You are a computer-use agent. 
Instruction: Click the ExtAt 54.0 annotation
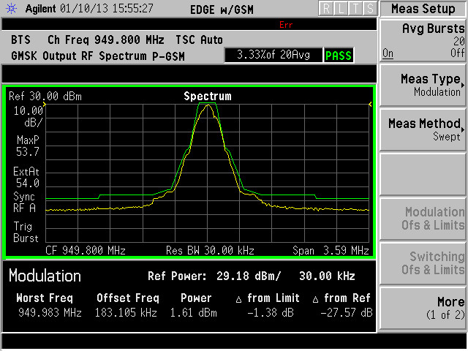(26, 177)
